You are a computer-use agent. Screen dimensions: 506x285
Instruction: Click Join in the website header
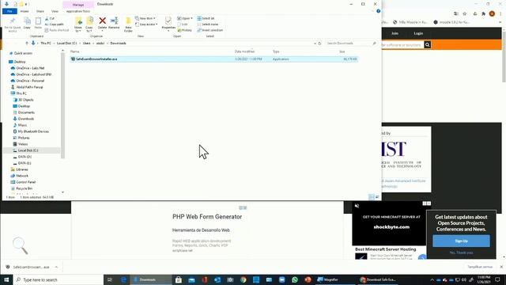tap(395, 33)
